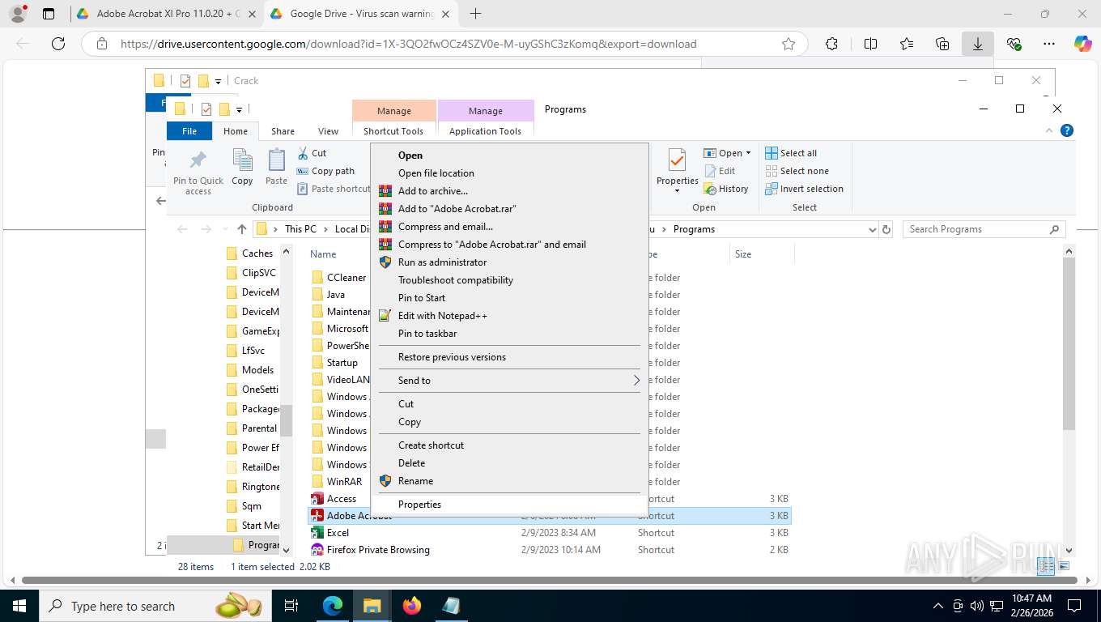
Task: Open the Explorer Help question icon
Action: click(1067, 130)
